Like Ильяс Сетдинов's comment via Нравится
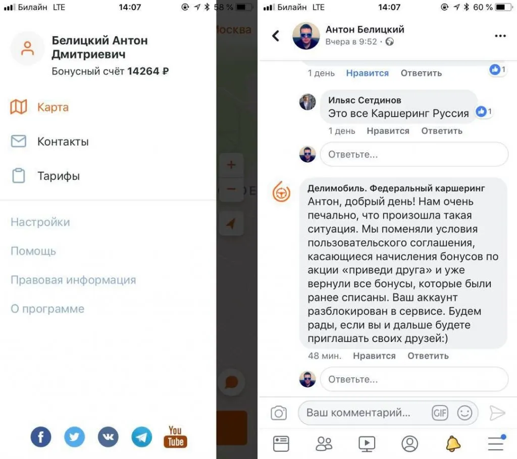Image resolution: width=517 pixels, height=459 pixels. (388, 131)
